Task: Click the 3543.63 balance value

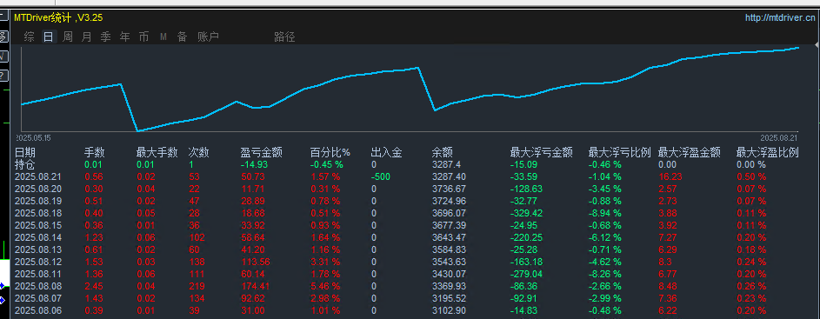Action: click(x=449, y=262)
